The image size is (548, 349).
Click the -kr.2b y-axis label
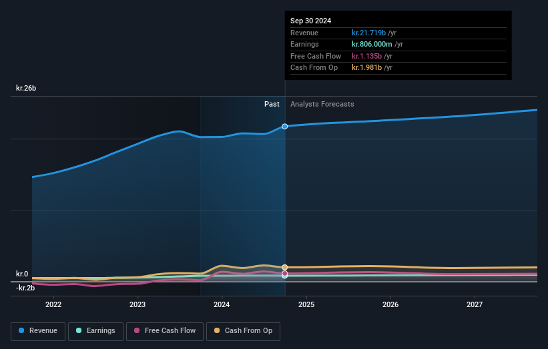pos(25,288)
